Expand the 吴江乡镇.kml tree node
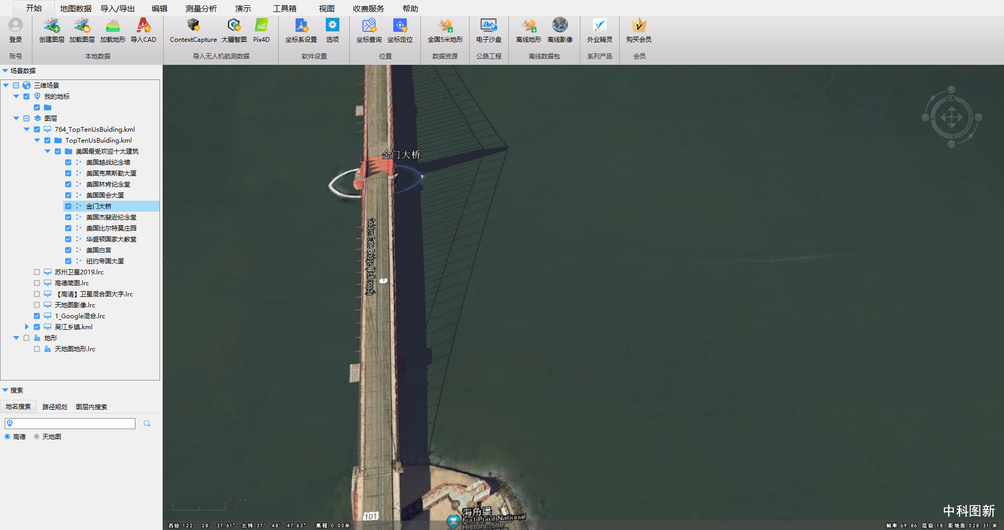The width and height of the screenshot is (1004, 530). click(x=27, y=327)
